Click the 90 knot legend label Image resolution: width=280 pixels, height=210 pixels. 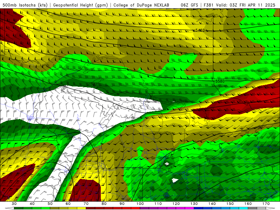click(x=122, y=204)
